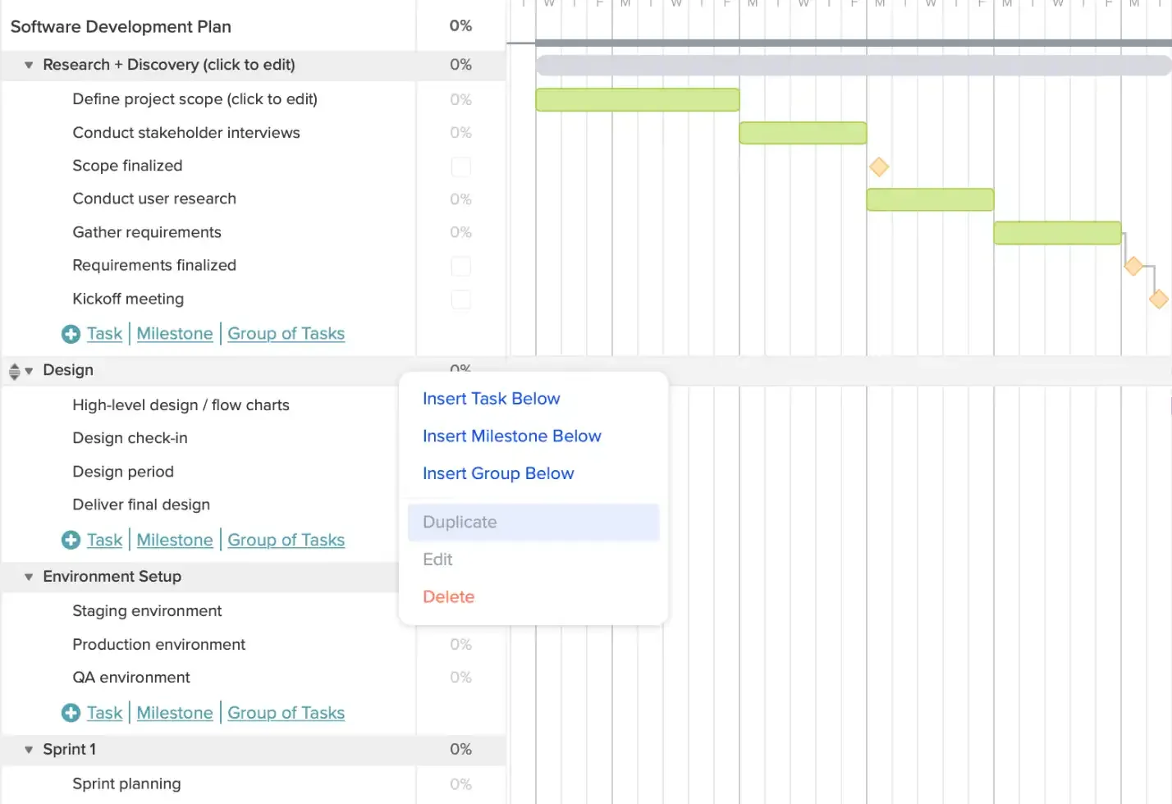1172x804 pixels.
Task: Select Duplicate in the context menu
Action: point(533,523)
